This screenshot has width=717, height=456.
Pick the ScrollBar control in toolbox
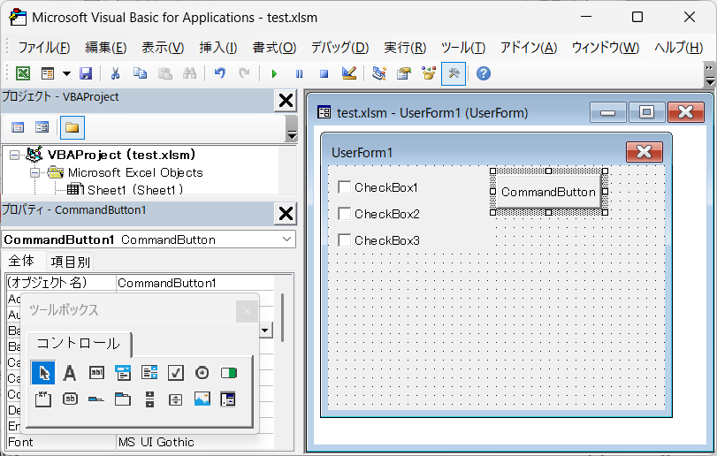pos(149,399)
